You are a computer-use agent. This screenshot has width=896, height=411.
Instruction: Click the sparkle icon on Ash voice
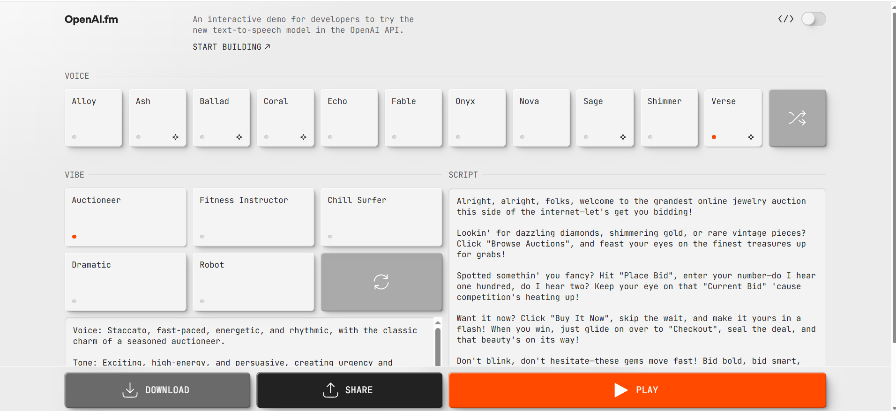pos(175,137)
